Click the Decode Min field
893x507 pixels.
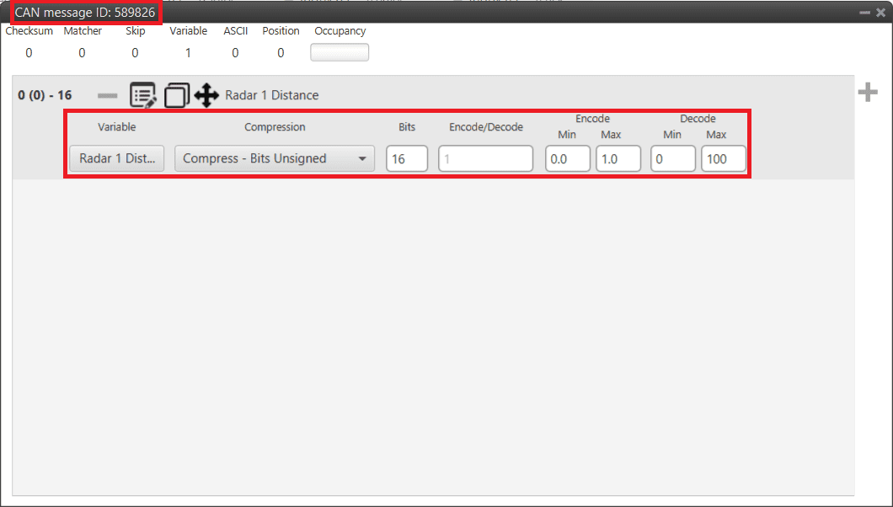[x=672, y=158]
